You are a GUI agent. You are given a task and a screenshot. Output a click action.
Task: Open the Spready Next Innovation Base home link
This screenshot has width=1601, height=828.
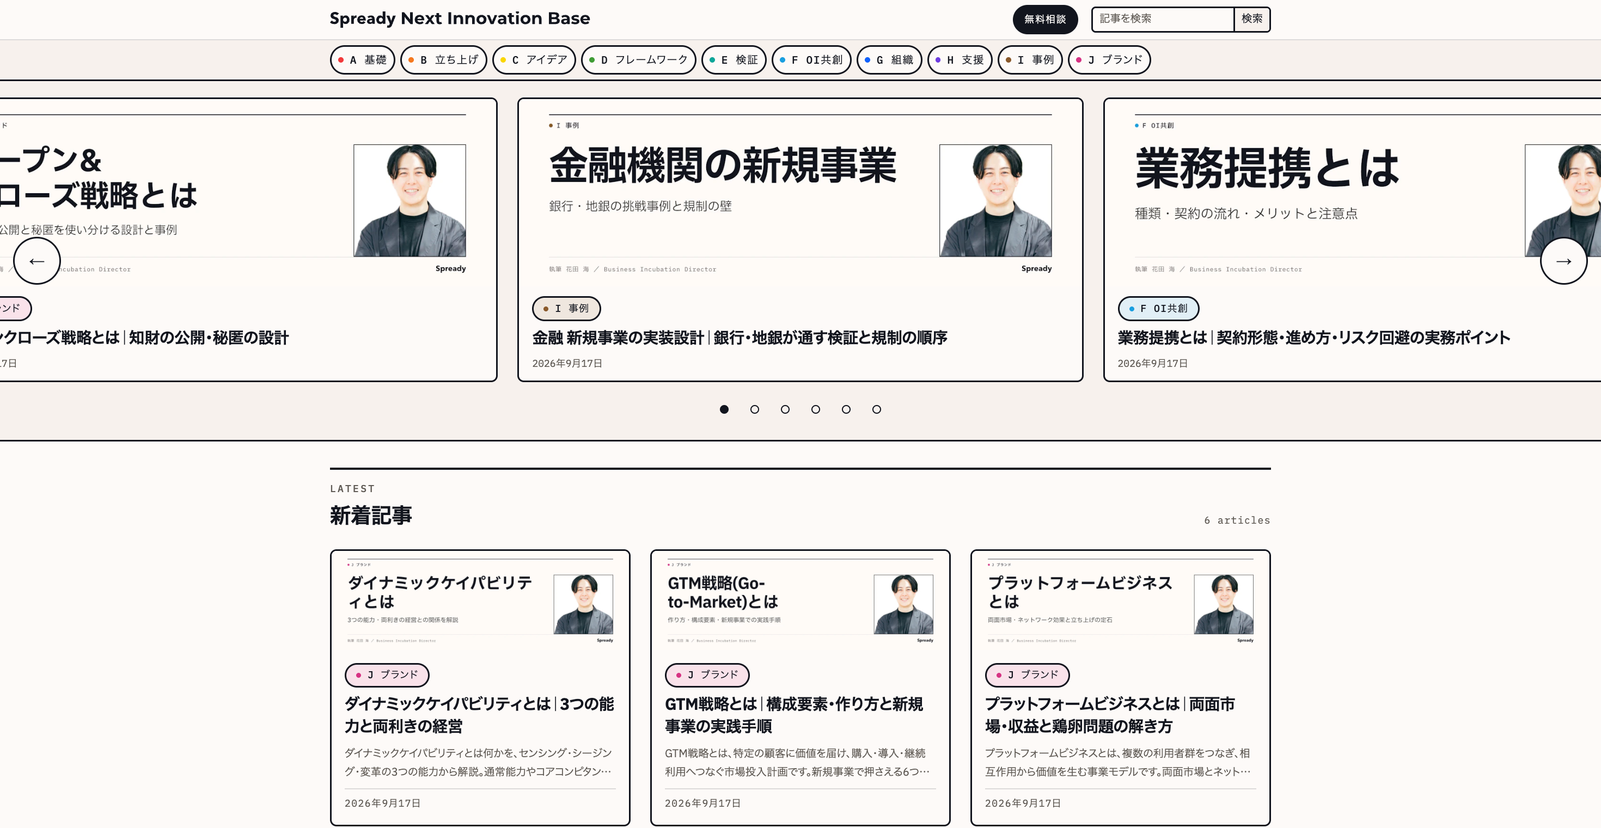tap(459, 19)
